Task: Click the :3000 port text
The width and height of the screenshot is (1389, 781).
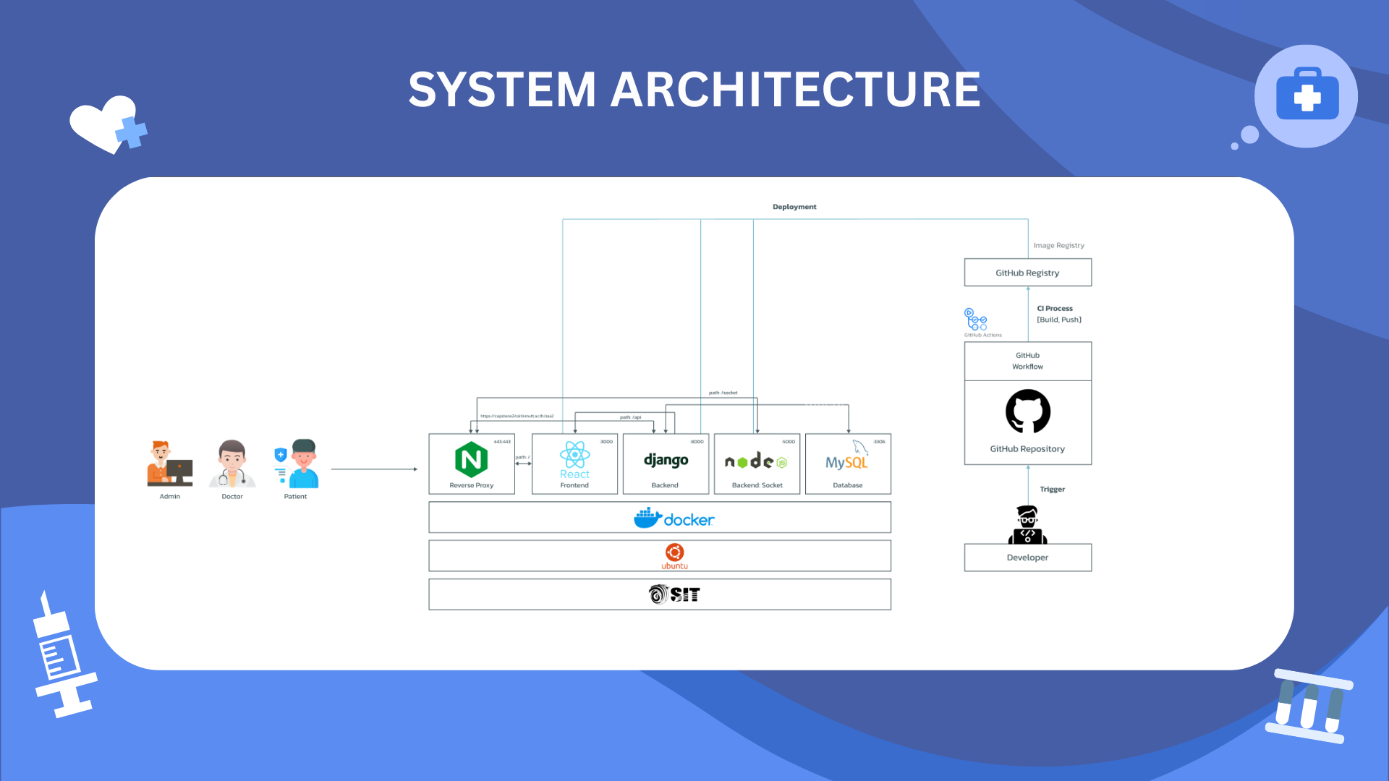Action: tap(606, 442)
